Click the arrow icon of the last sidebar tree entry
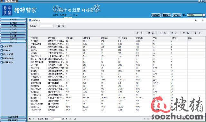This screenshot has height=122, width=206. pyautogui.click(x=2, y=62)
